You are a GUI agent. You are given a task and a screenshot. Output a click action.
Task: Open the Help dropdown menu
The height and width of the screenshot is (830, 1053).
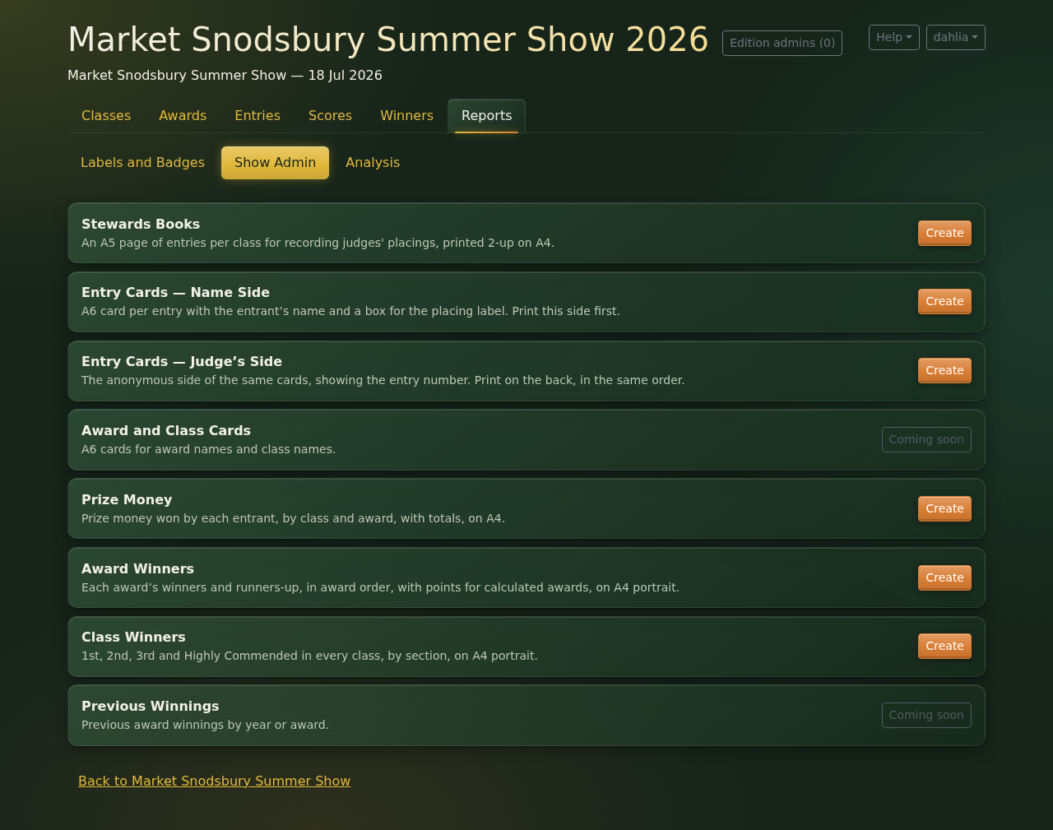(893, 37)
